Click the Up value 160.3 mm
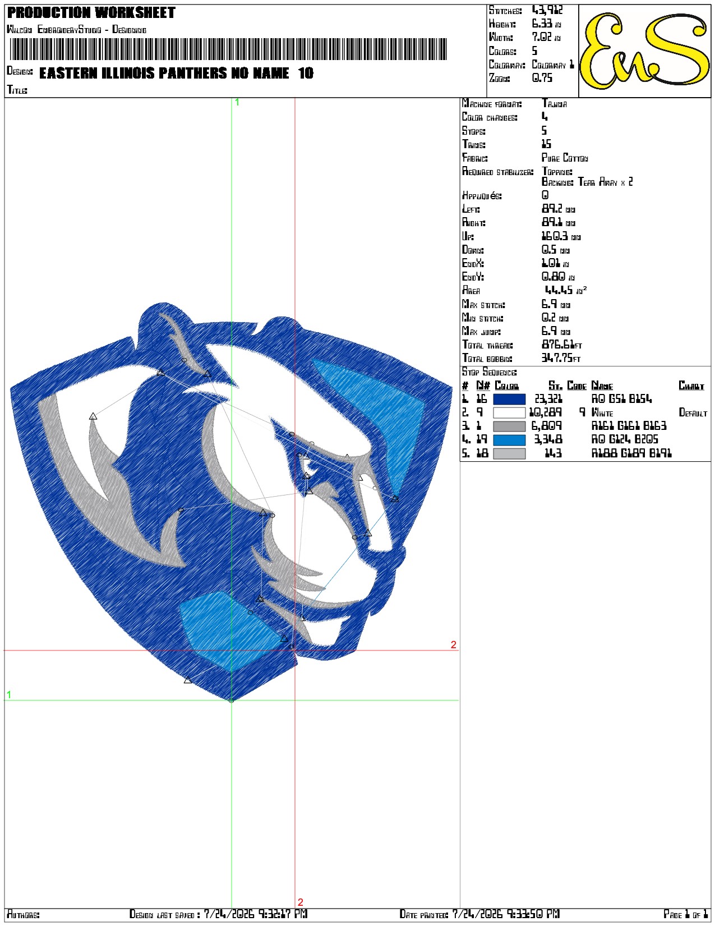Viewport: 715px width, 926px height. point(561,236)
